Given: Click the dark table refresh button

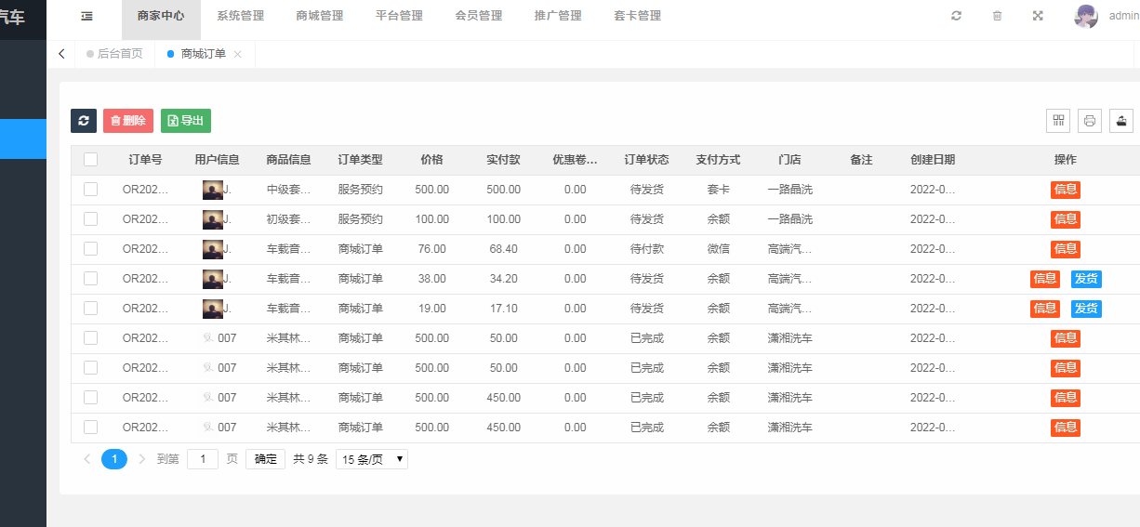Looking at the screenshot, I should pos(84,121).
